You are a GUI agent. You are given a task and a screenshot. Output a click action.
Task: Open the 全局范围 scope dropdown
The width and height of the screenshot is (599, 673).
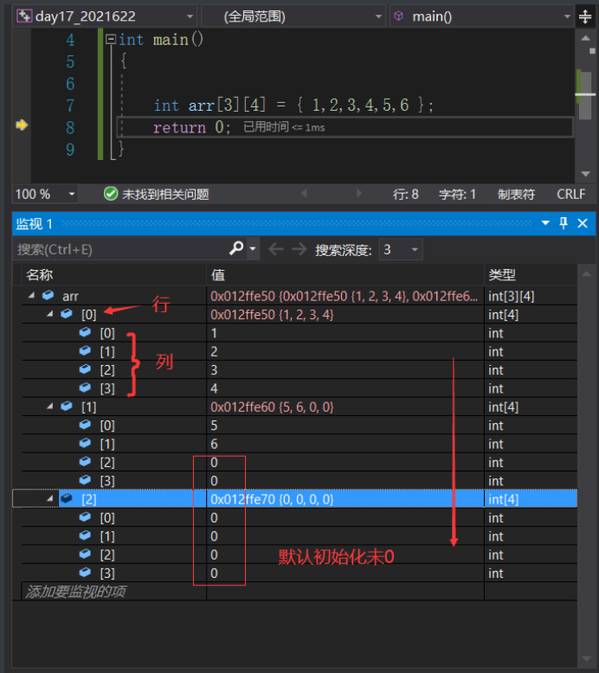pyautogui.click(x=293, y=16)
